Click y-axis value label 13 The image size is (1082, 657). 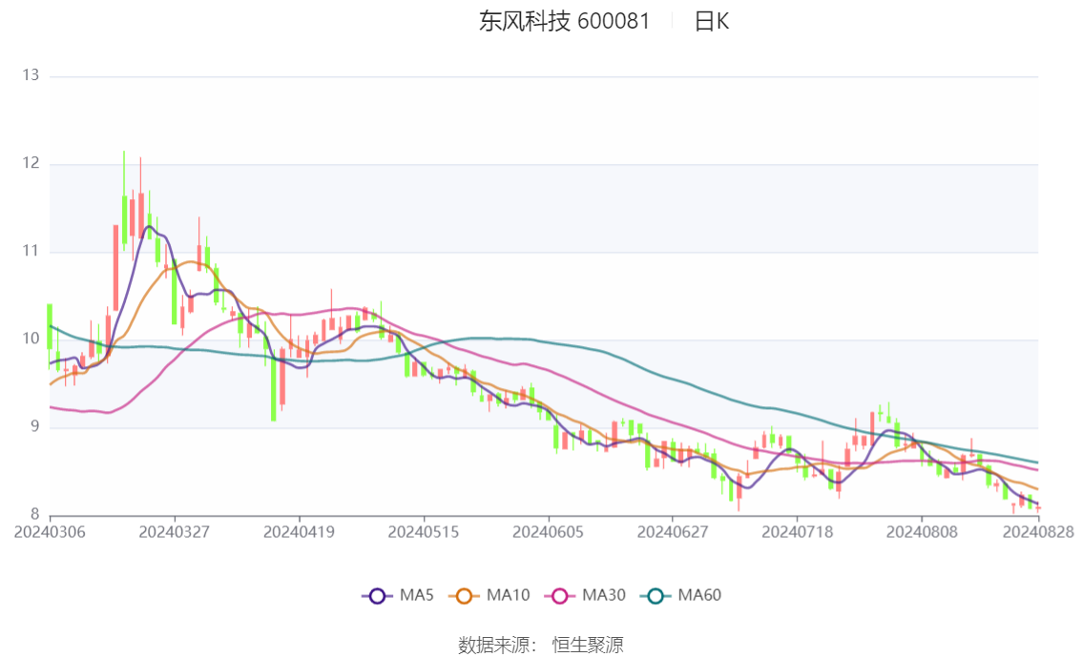[x=31, y=75]
